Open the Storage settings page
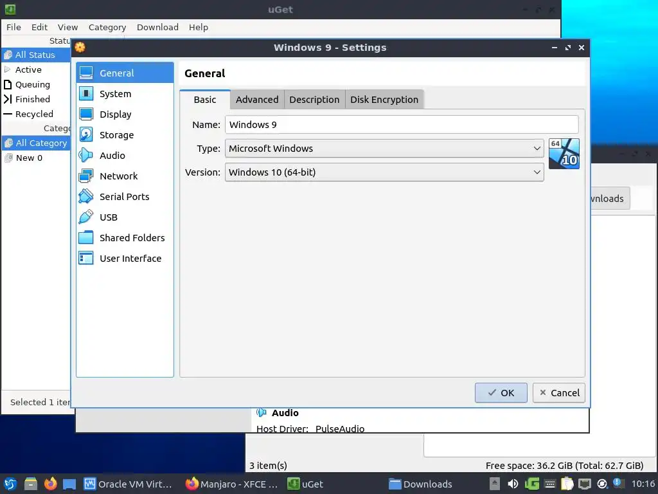 point(125,135)
